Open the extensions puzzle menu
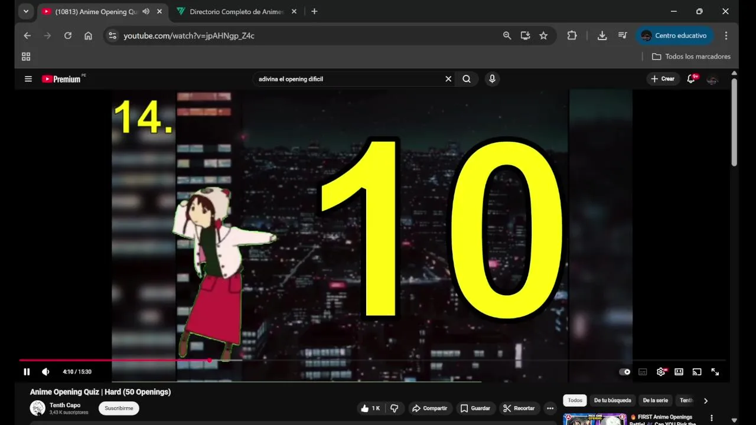756x425 pixels. [572, 35]
